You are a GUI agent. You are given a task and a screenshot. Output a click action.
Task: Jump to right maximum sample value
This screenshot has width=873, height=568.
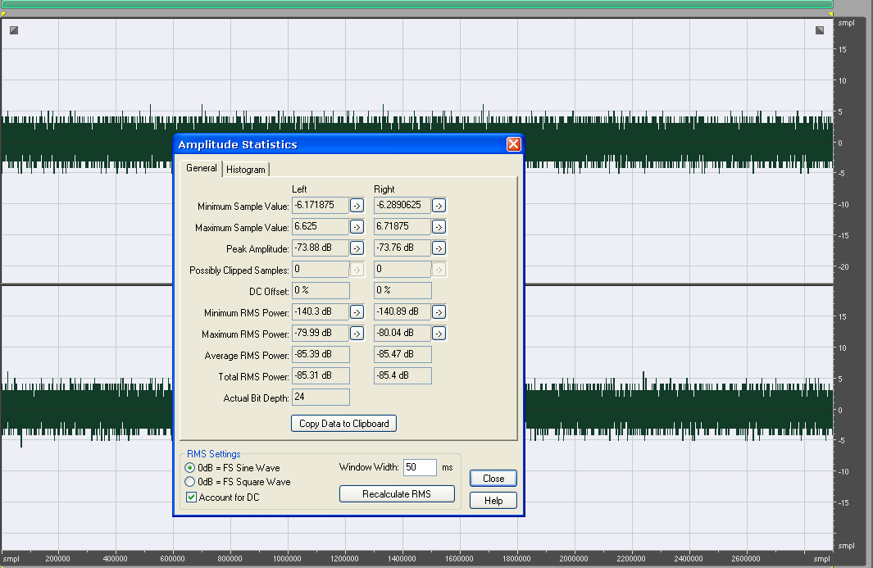[x=439, y=227]
